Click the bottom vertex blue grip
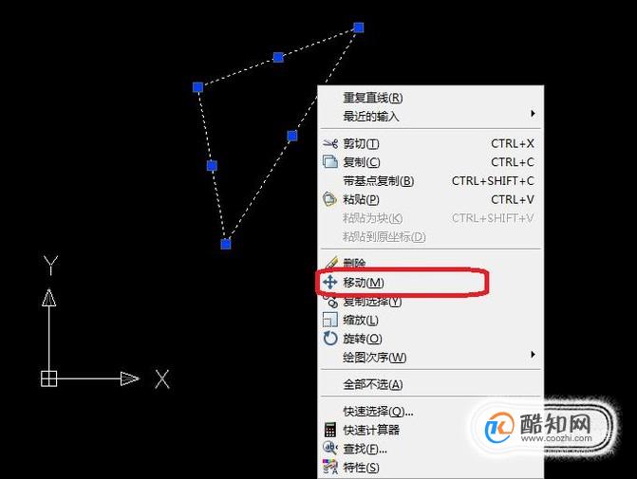The height and width of the screenshot is (479, 637). [x=226, y=244]
